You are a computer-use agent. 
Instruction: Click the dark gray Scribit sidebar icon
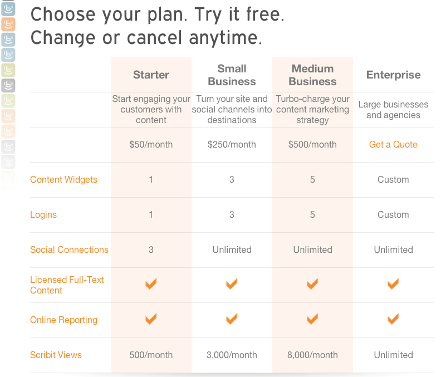[8, 86]
